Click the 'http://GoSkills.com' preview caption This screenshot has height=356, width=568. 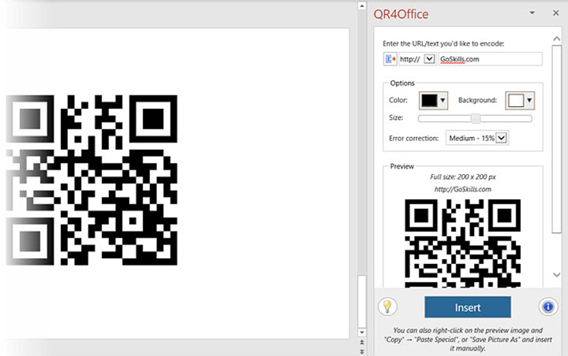point(462,189)
